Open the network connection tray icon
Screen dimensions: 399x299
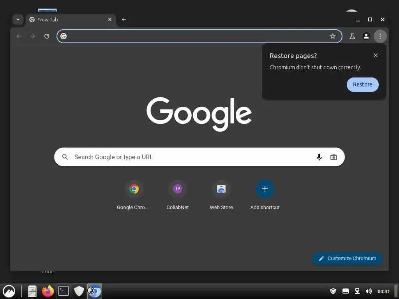[357, 291]
